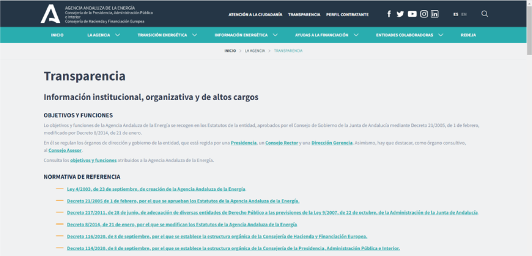Image resolution: width=532 pixels, height=256 pixels.
Task: Open Perfil Contratante header link
Action: coord(347,15)
